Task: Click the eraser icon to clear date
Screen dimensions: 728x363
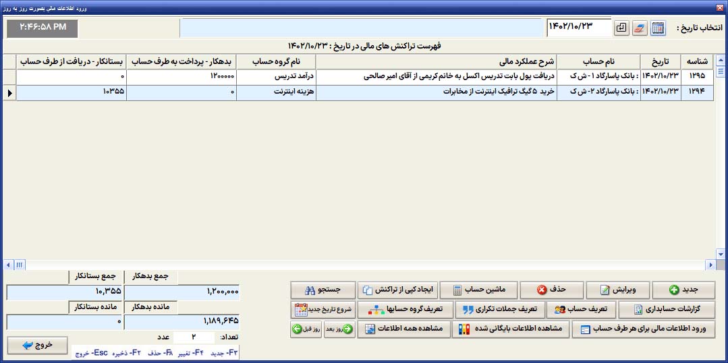Action: tap(640, 28)
